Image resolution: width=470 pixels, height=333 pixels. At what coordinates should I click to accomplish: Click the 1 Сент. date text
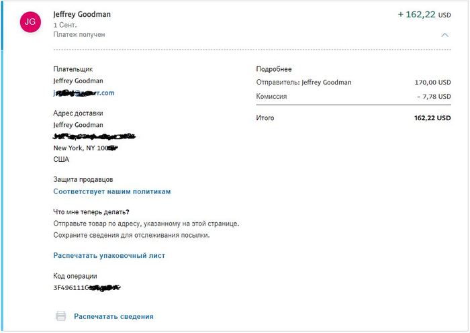[65, 25]
